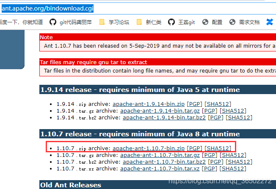The width and height of the screenshot is (276, 189).
Task: Open PGP signature for 1.9.14 zip archive
Action: [194, 104]
